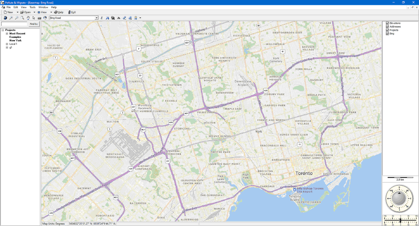Click the Exit toolbar icon

click(x=72, y=12)
